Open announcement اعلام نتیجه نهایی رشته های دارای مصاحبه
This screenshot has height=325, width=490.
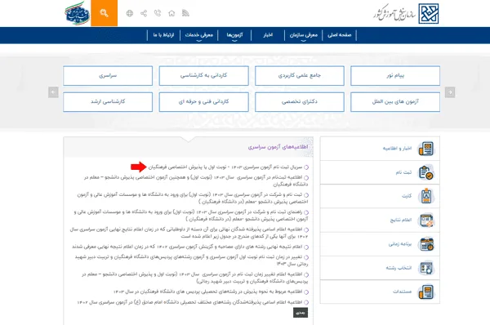pyautogui.click(x=187, y=247)
